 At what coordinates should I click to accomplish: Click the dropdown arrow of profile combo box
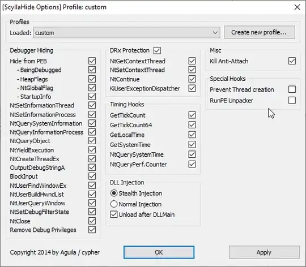point(215,32)
